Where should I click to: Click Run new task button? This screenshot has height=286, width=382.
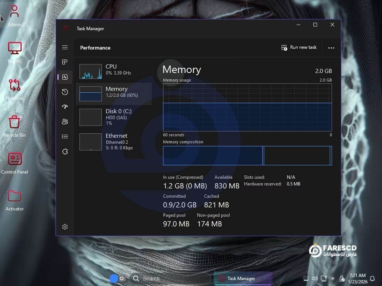pyautogui.click(x=299, y=48)
